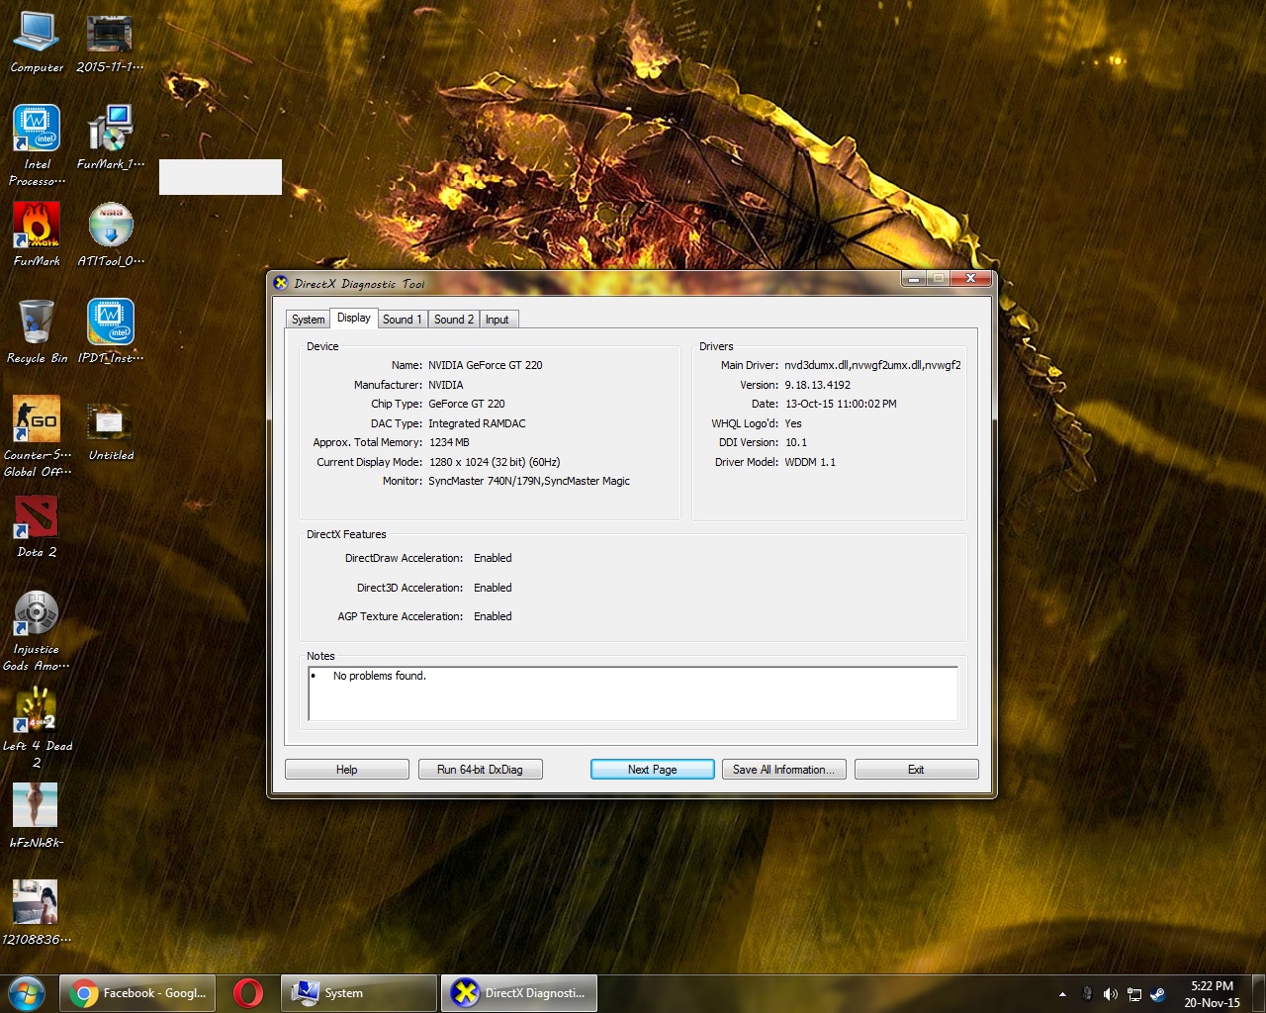Image resolution: width=1266 pixels, height=1013 pixels.
Task: Open the network connection tray icon
Action: [1134, 994]
